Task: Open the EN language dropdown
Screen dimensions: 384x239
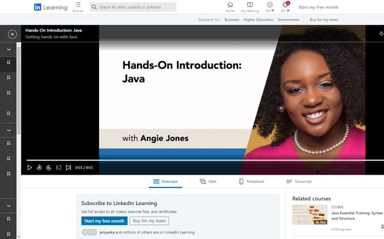Action: tap(285, 7)
